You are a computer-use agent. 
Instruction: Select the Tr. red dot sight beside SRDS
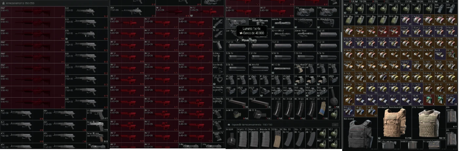[x=265, y=92]
